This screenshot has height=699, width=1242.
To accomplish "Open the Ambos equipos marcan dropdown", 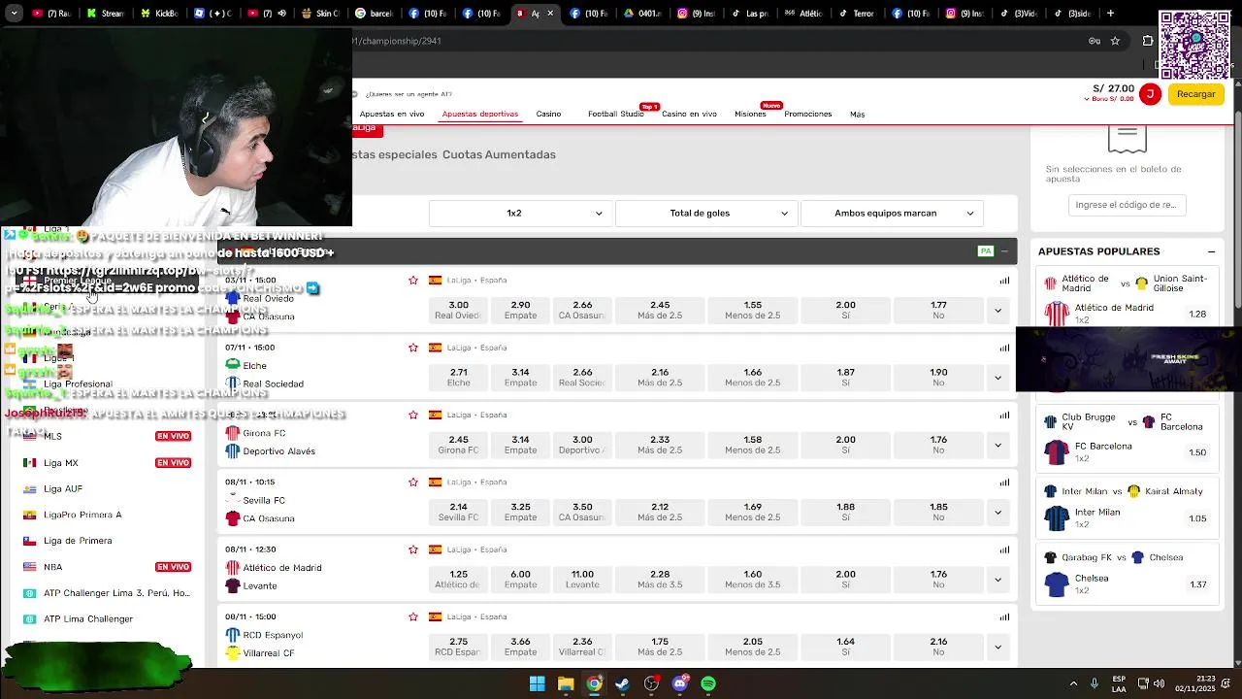I will pos(892,214).
